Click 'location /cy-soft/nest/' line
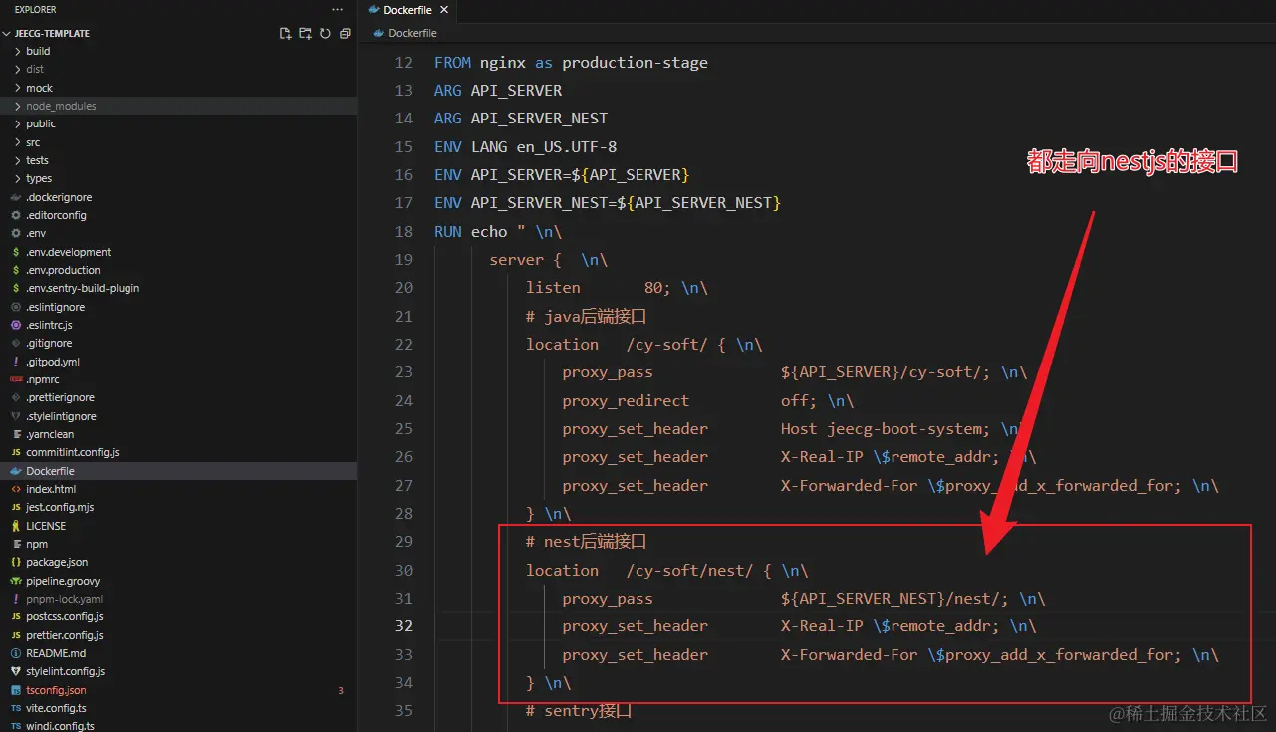 (x=667, y=570)
